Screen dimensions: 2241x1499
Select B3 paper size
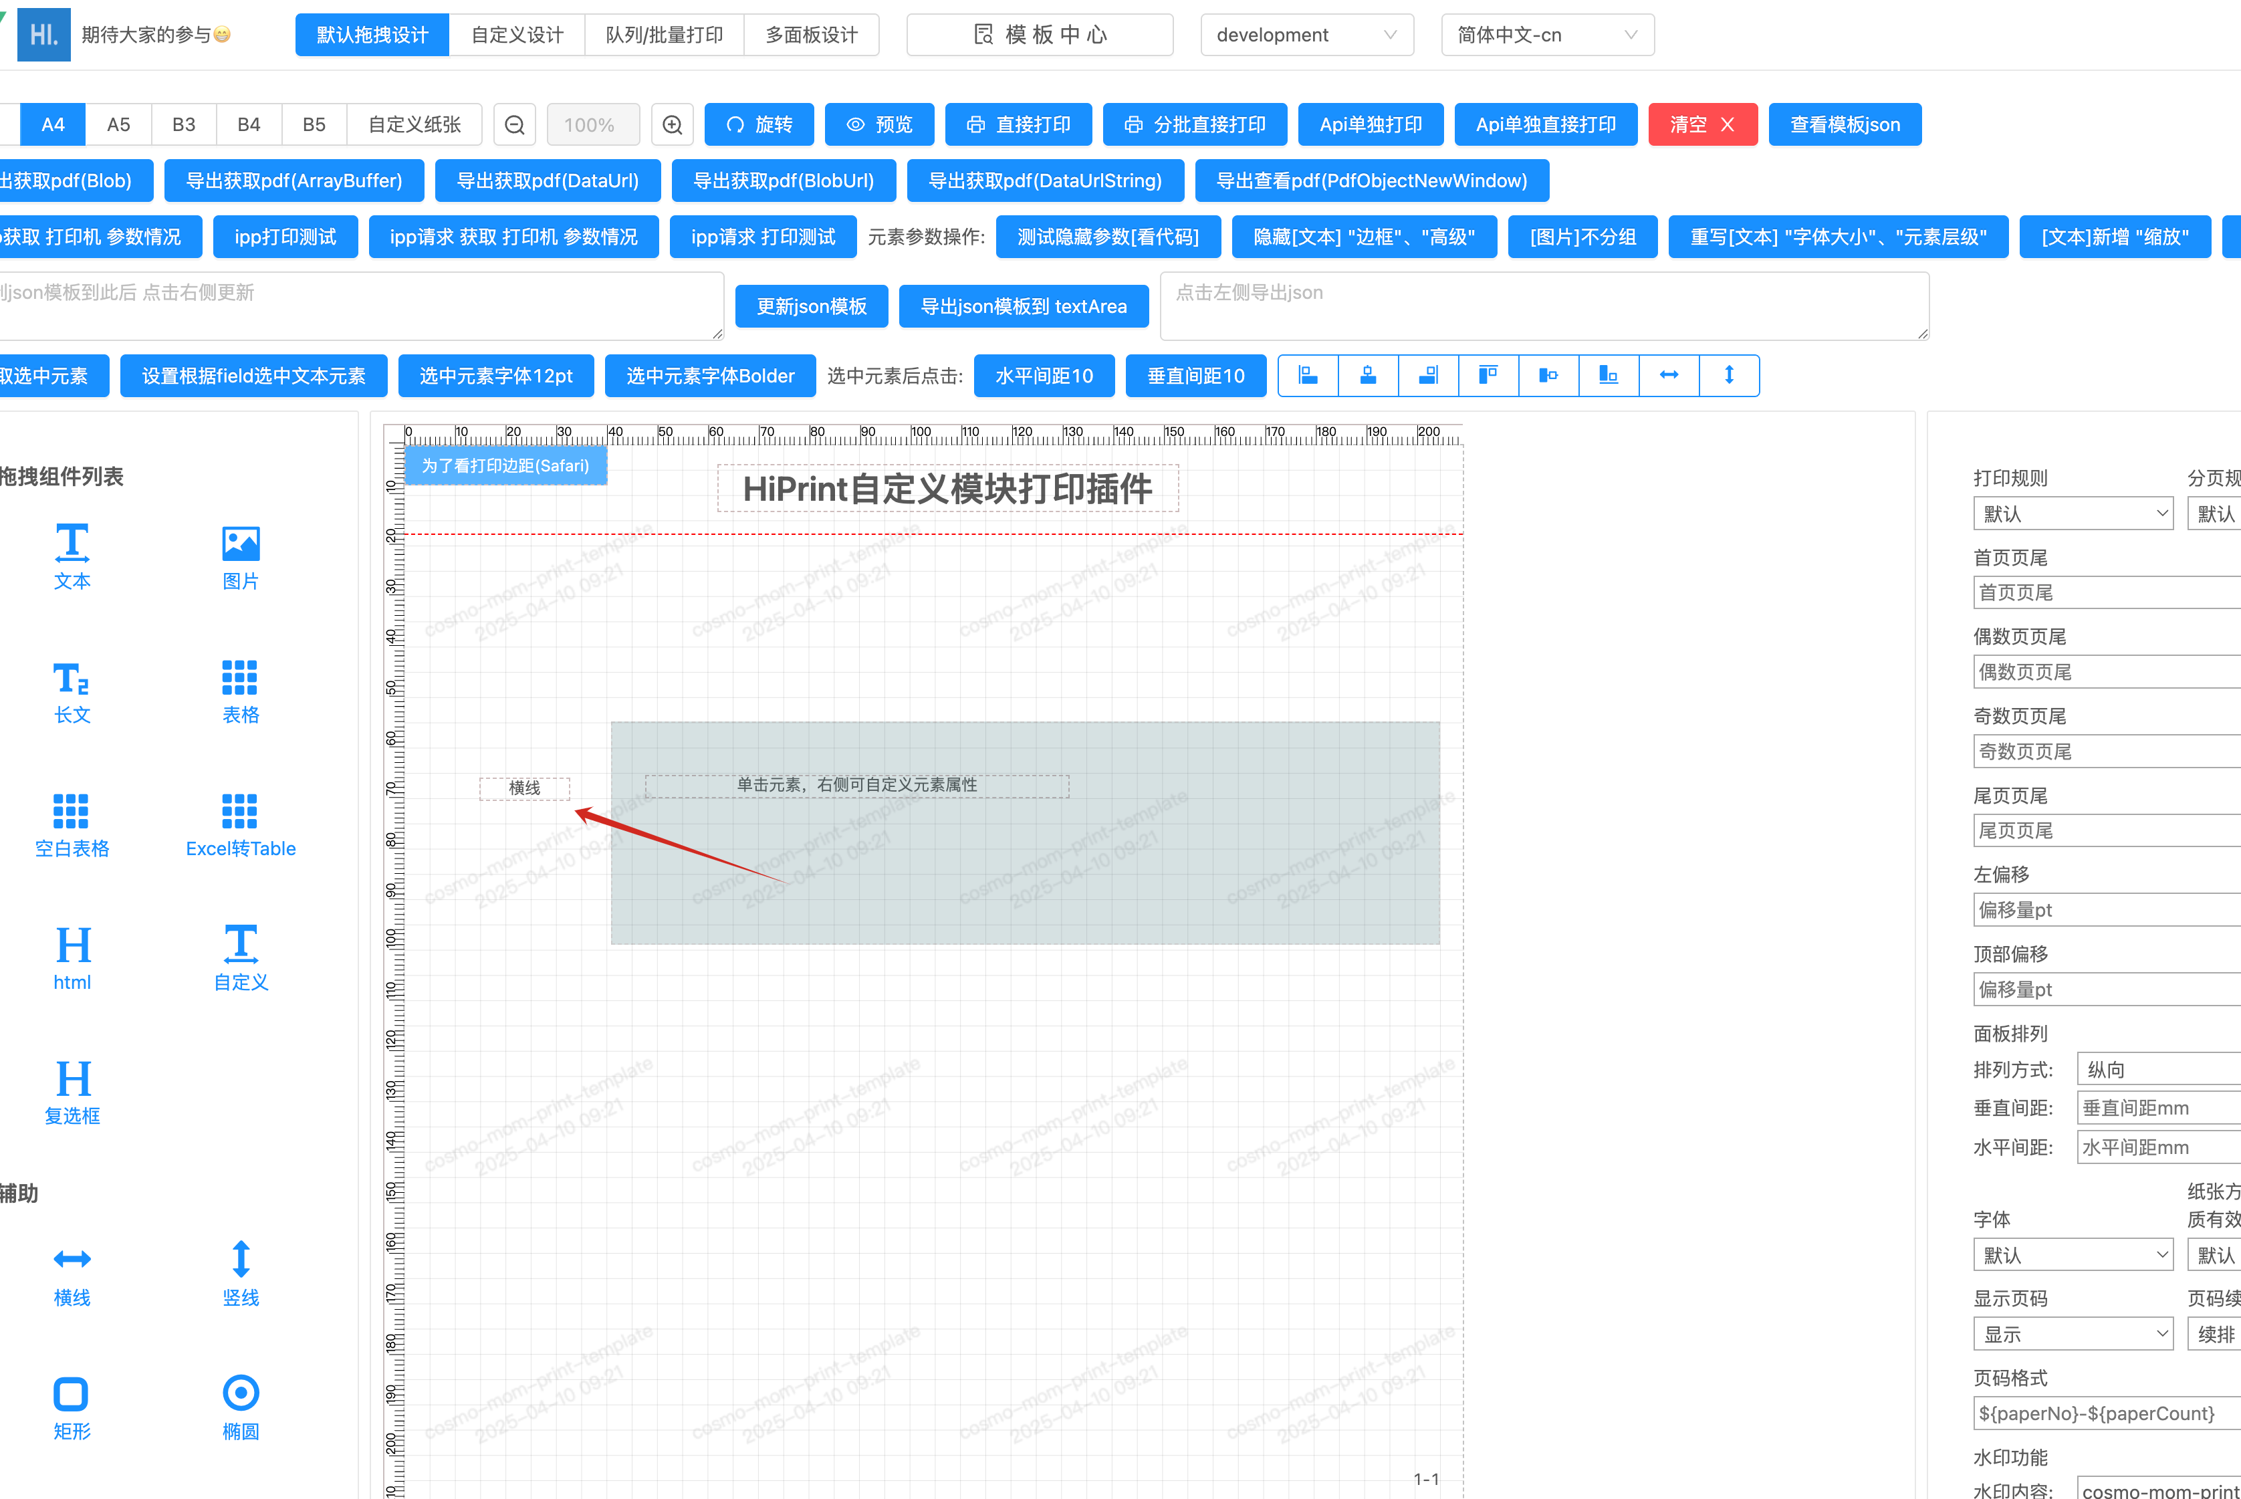pyautogui.click(x=183, y=124)
